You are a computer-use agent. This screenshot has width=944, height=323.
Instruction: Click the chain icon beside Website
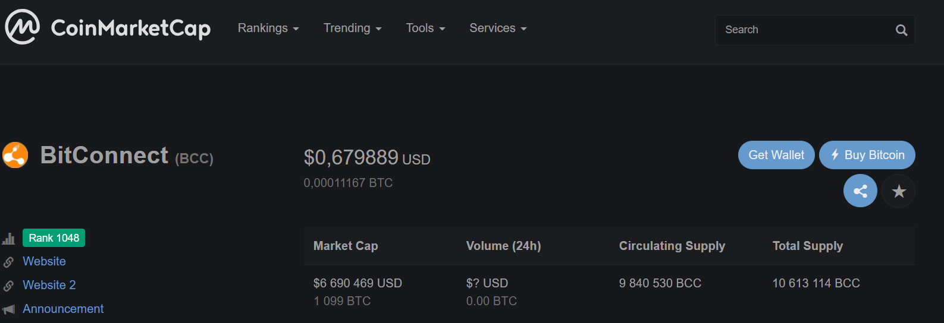click(x=8, y=262)
